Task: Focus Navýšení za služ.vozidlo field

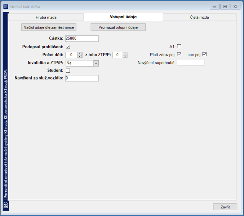Action: click(82, 78)
